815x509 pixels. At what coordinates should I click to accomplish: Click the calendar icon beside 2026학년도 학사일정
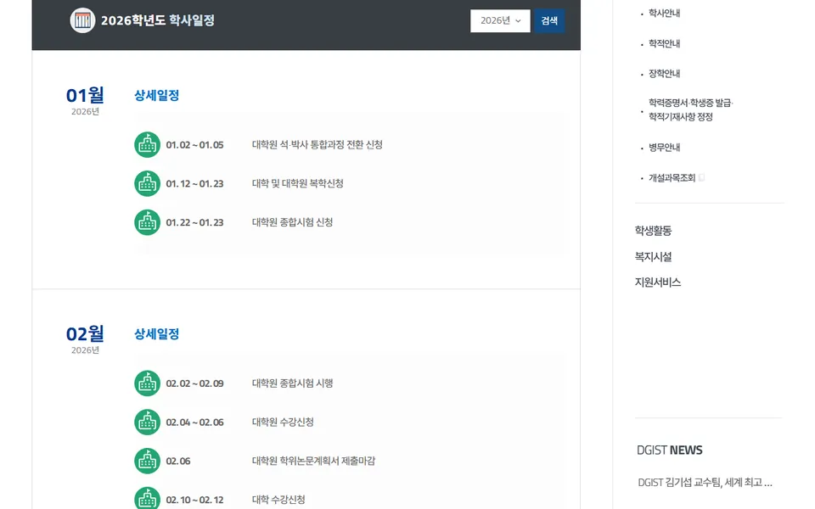82,20
